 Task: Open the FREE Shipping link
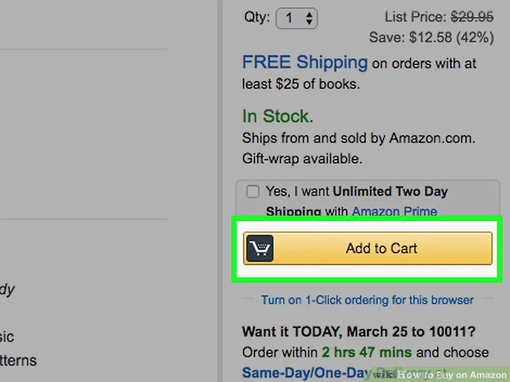[x=305, y=62]
